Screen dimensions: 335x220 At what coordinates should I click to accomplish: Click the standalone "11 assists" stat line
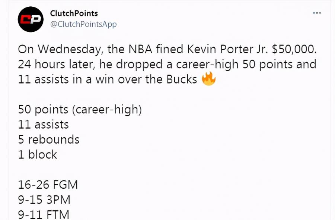pos(44,125)
